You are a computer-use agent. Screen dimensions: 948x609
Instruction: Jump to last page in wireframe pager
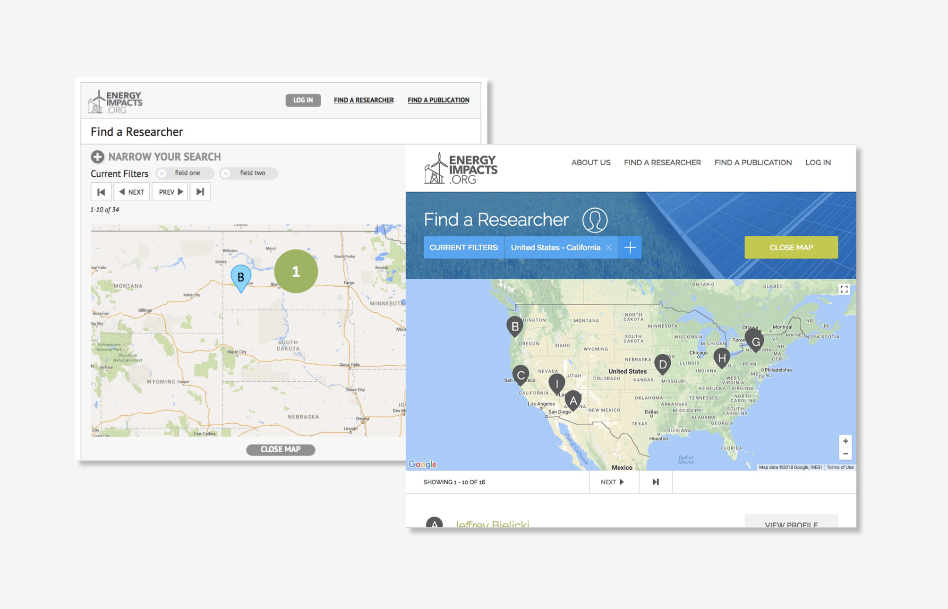[x=200, y=192]
